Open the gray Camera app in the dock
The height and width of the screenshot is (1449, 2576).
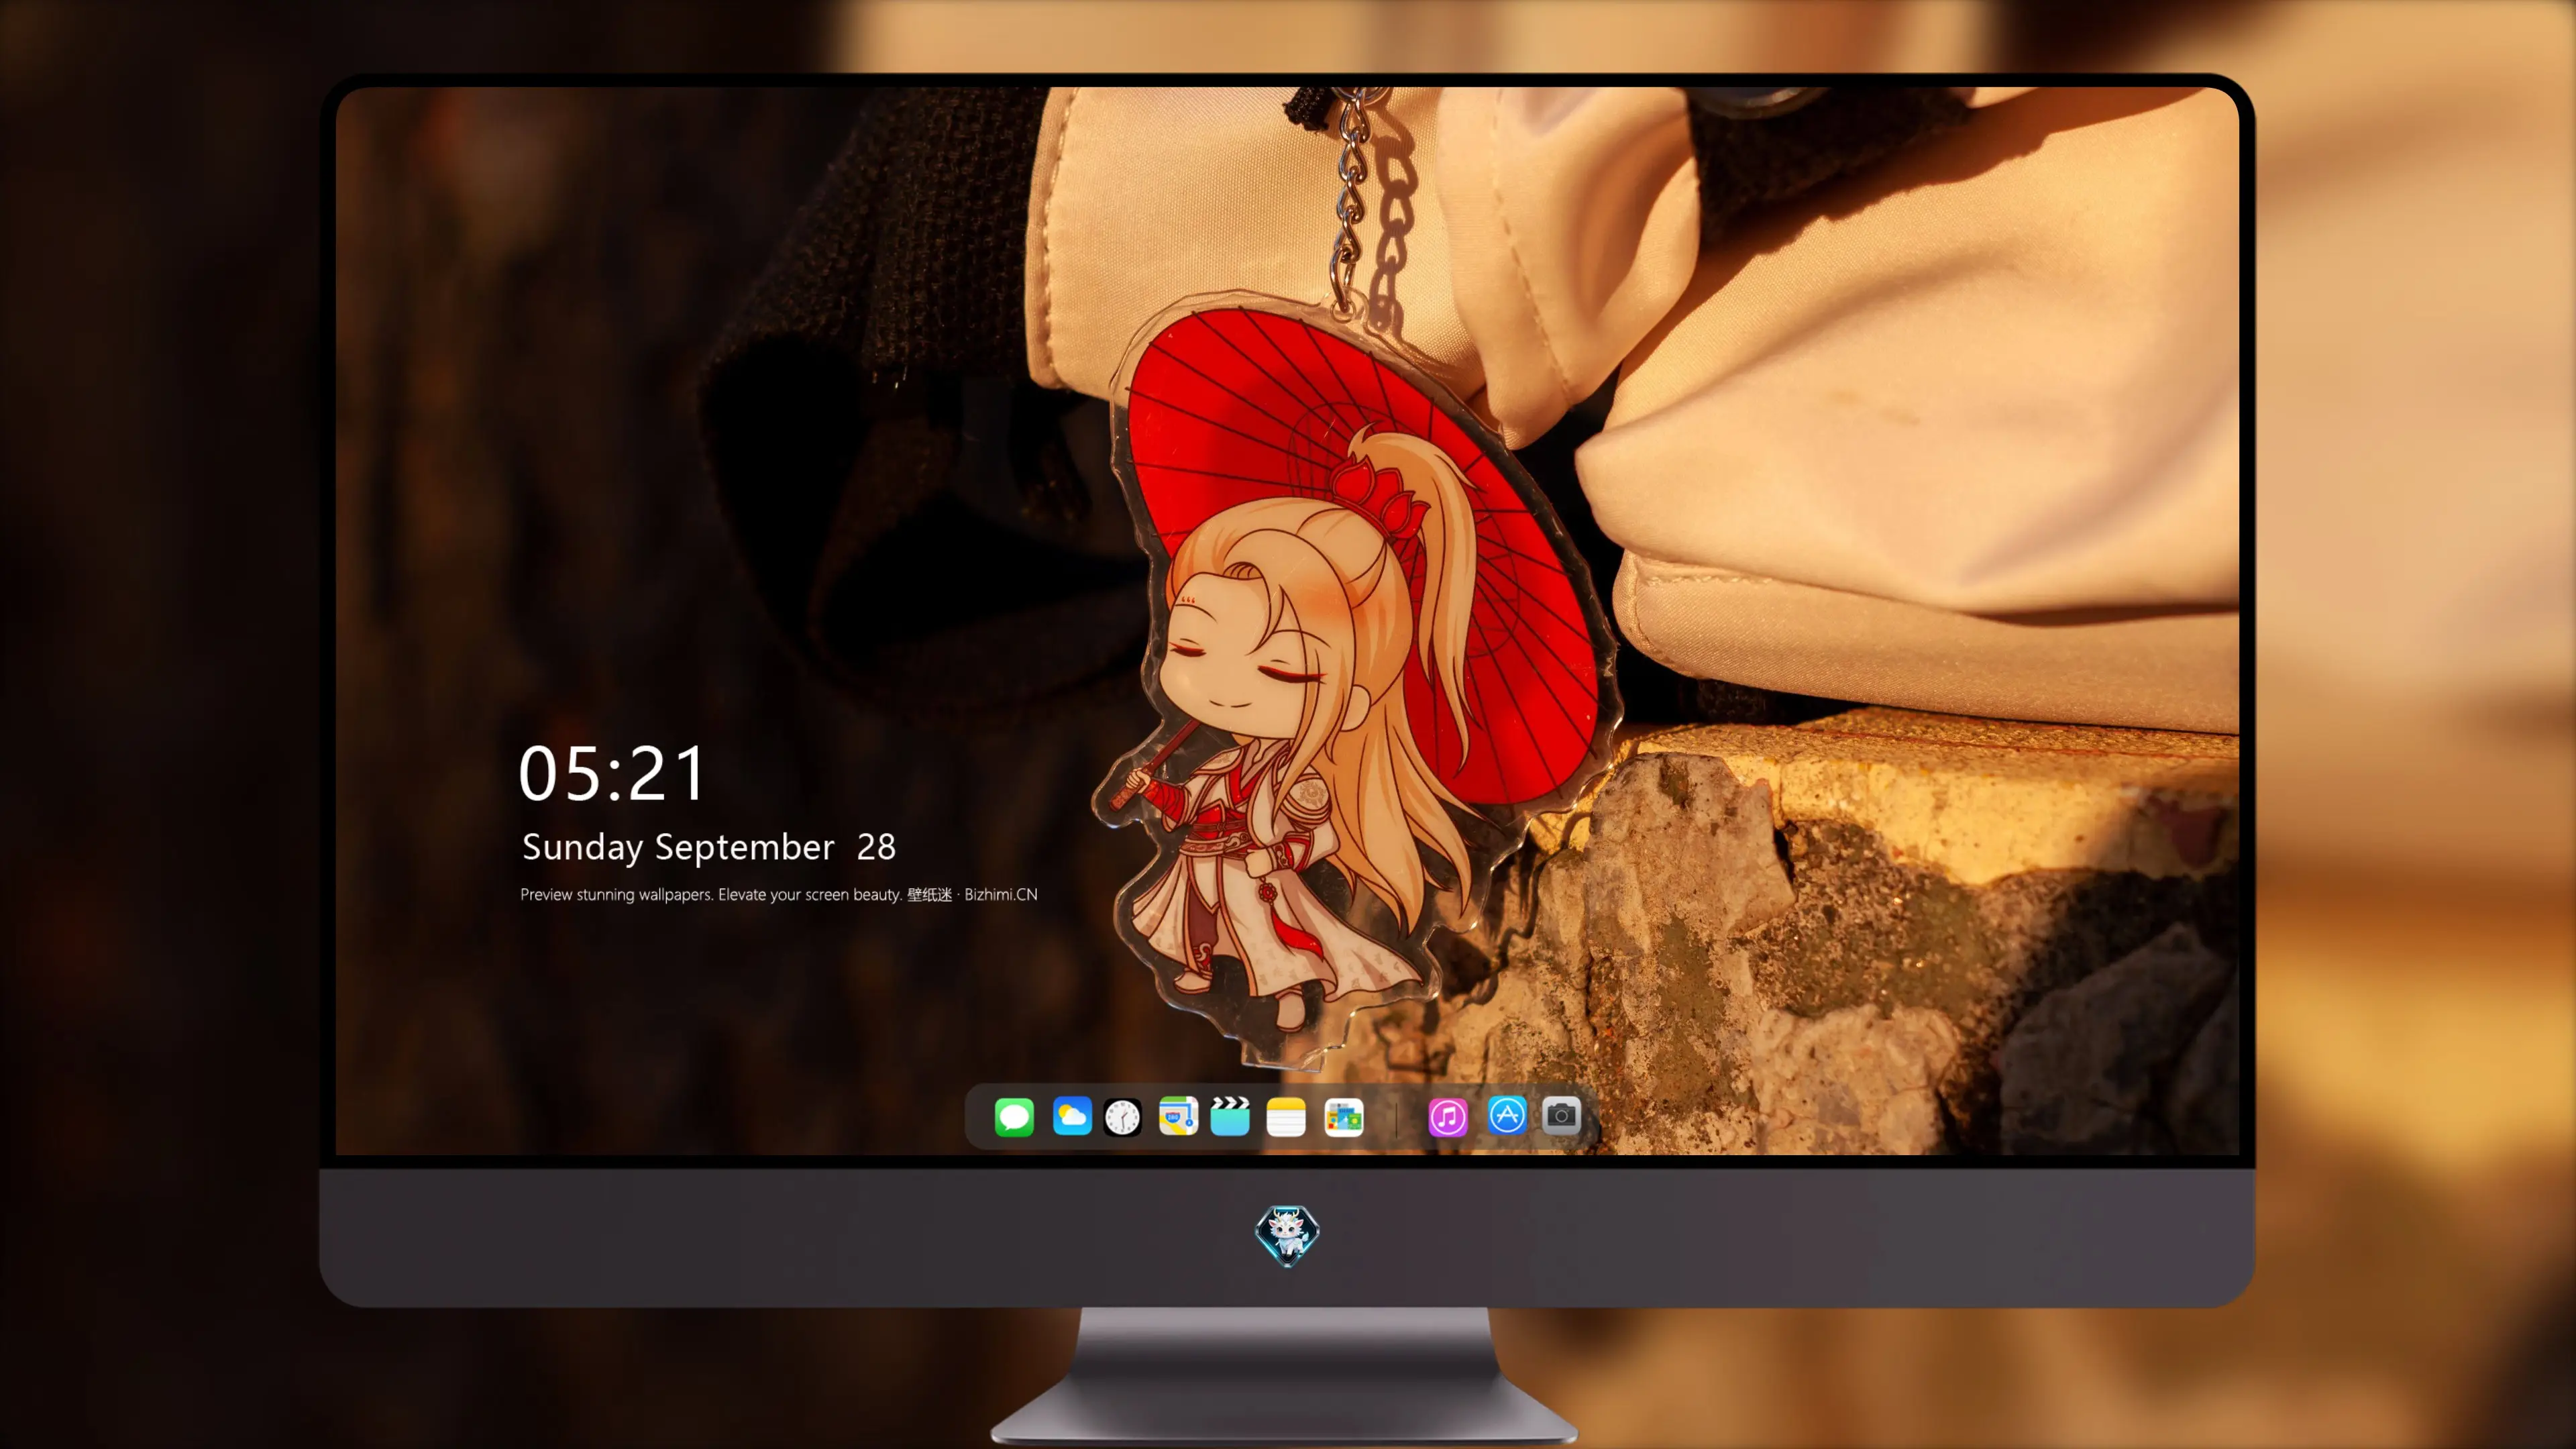point(1561,1115)
